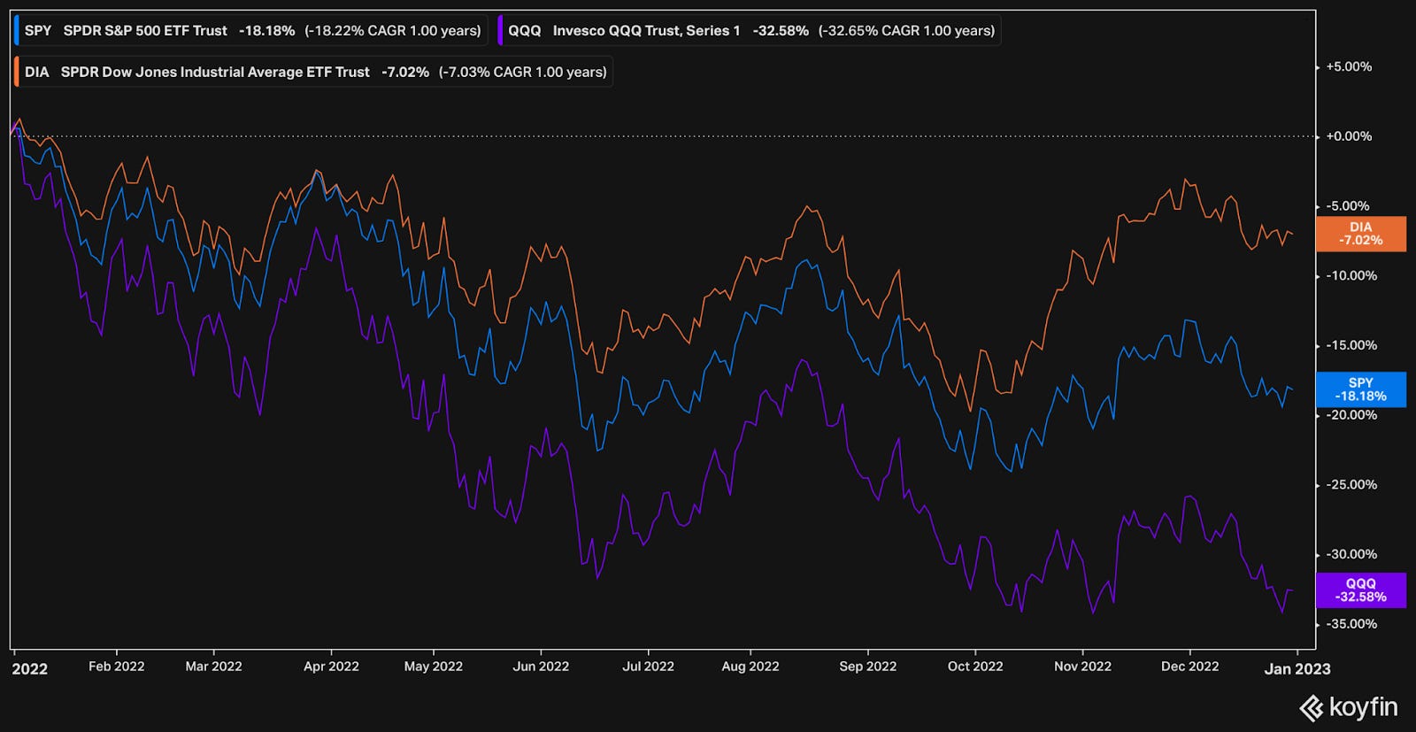Click the SPY legend entry

coord(250,30)
